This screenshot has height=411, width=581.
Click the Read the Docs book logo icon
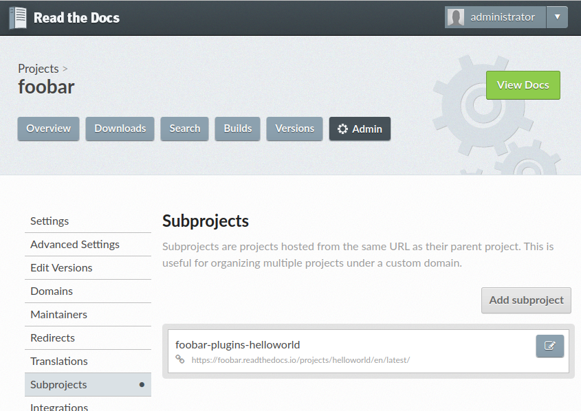(x=18, y=18)
